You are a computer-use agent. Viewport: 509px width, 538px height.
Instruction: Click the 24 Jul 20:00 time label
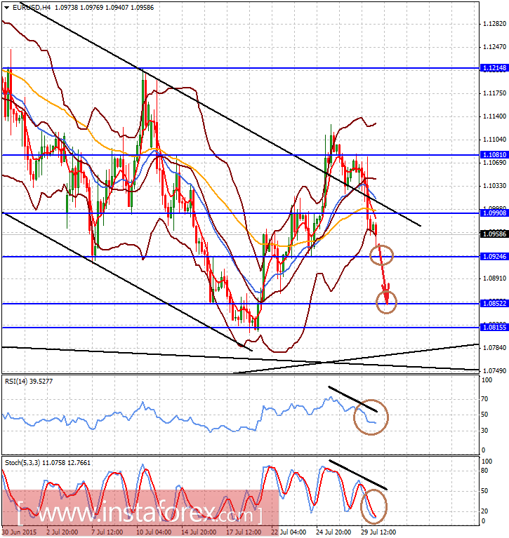pos(333,532)
